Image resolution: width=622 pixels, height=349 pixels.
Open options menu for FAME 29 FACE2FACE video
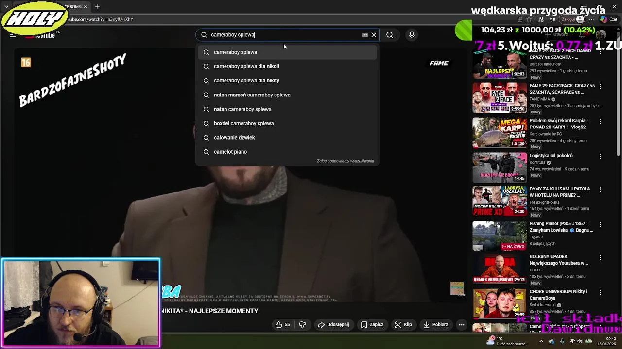coord(600,87)
